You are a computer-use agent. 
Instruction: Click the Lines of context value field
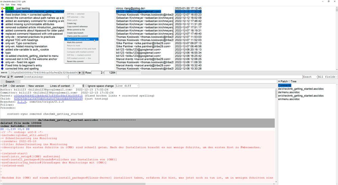pos(77,86)
